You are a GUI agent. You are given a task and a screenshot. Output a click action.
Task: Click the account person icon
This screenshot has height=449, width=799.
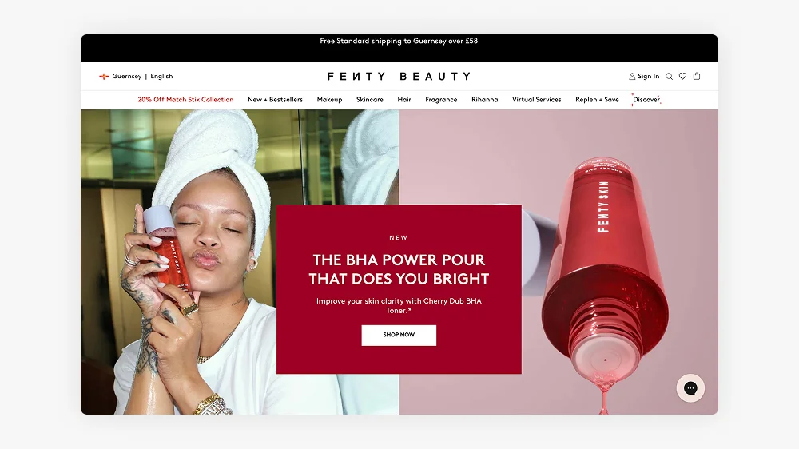(x=632, y=77)
